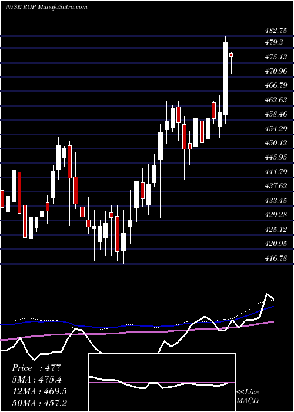
Task: Click the 454.29 price label
Action: click(x=276, y=129)
